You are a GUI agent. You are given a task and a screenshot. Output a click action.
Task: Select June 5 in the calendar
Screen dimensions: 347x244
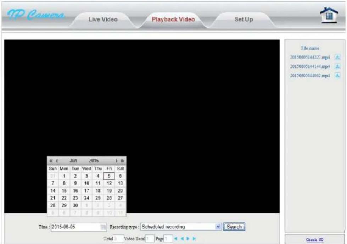(x=109, y=176)
